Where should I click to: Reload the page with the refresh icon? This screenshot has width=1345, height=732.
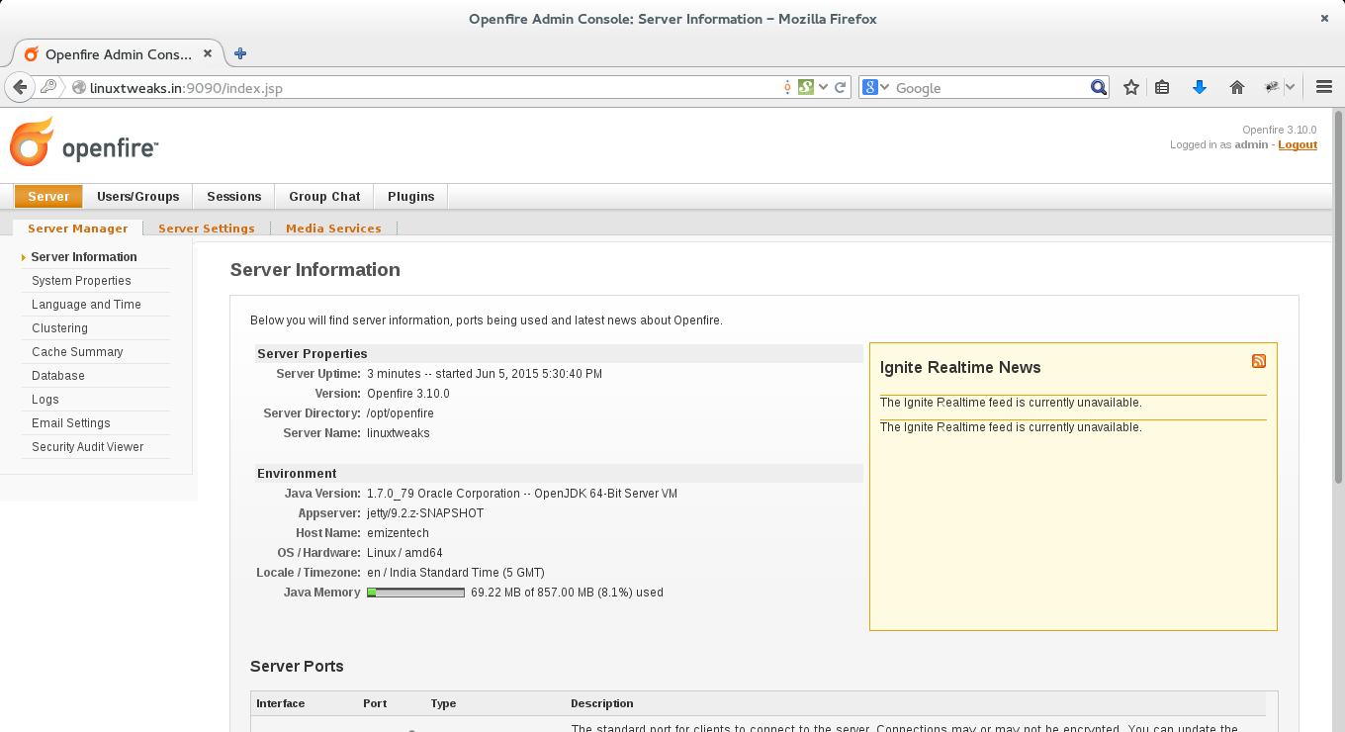[841, 87]
